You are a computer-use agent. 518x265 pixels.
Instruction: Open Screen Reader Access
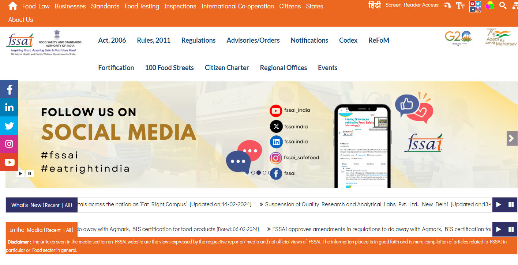(x=412, y=5)
